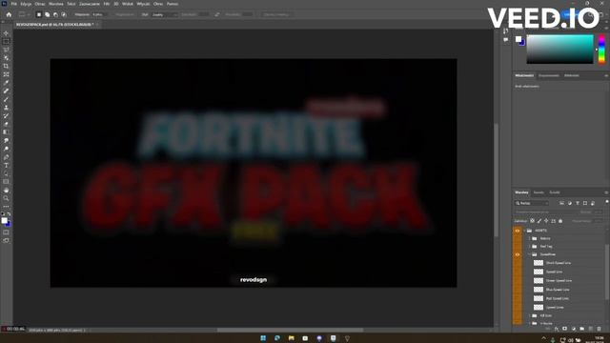Screen dimensions: 610x343
Task: Open the tool preset picker dropdown
Action: click(24, 14)
